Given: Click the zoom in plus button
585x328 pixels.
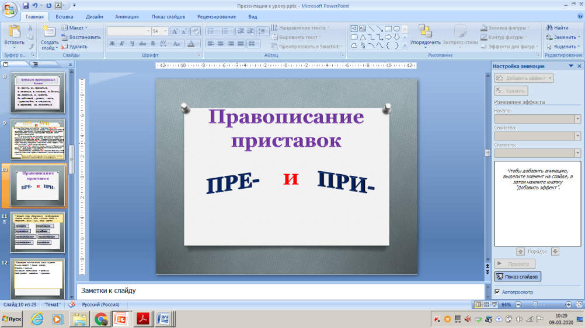Looking at the screenshot, I should pos(568,305).
